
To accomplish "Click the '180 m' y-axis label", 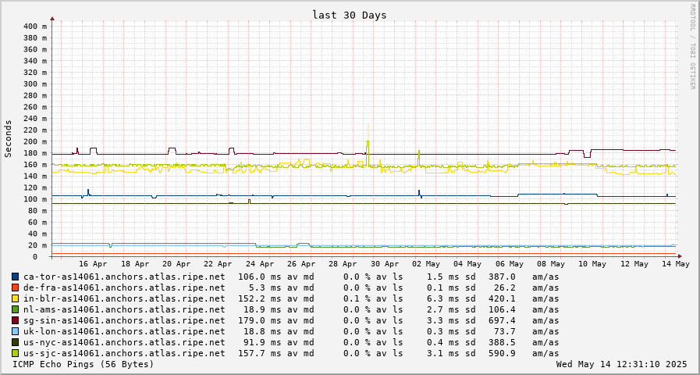I will pyautogui.click(x=35, y=153).
